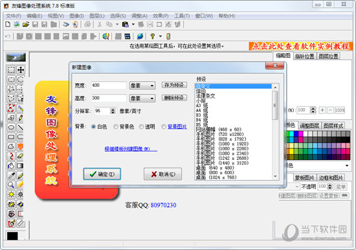Click the 确定 confirm button
The height and width of the screenshot is (250, 356).
click(102, 174)
